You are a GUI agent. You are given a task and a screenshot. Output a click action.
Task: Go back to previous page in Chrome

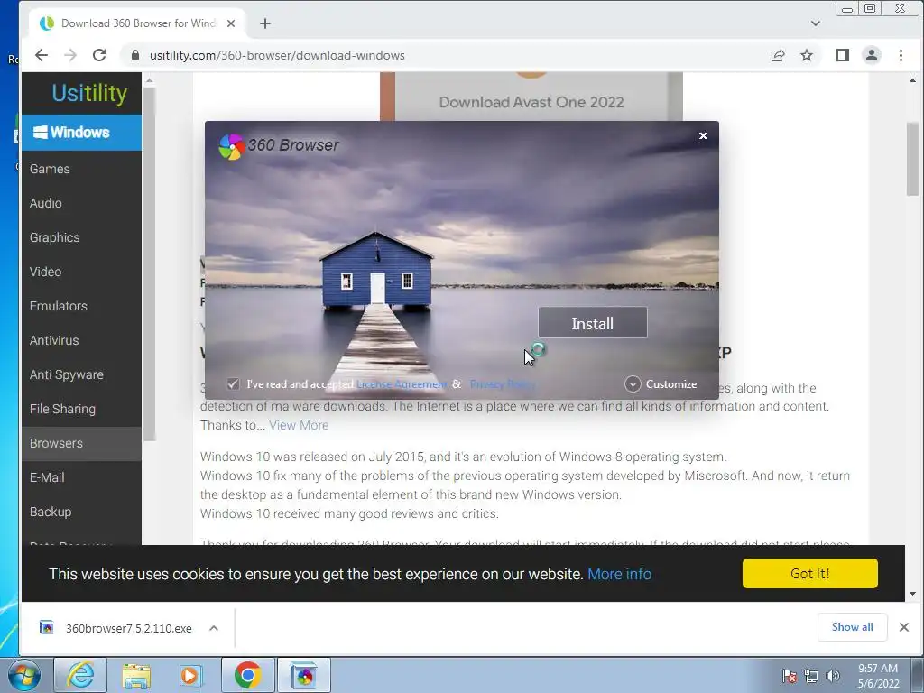[41, 55]
